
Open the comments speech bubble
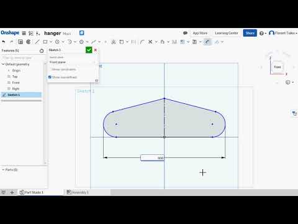click(x=185, y=33)
